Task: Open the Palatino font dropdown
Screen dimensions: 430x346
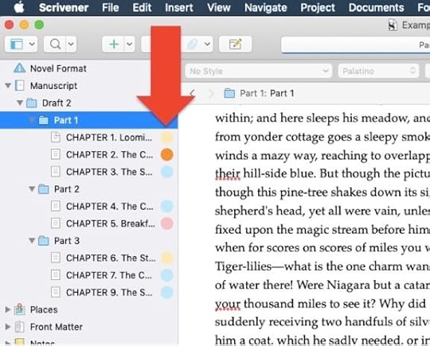Action: tap(379, 72)
